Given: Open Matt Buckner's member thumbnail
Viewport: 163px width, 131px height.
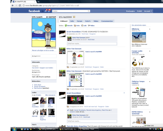Looking at the screenshot, I should coord(51,101).
